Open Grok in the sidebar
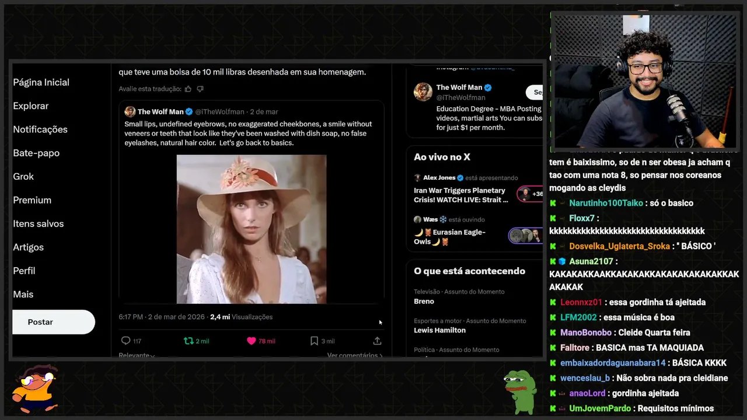 [x=23, y=176]
